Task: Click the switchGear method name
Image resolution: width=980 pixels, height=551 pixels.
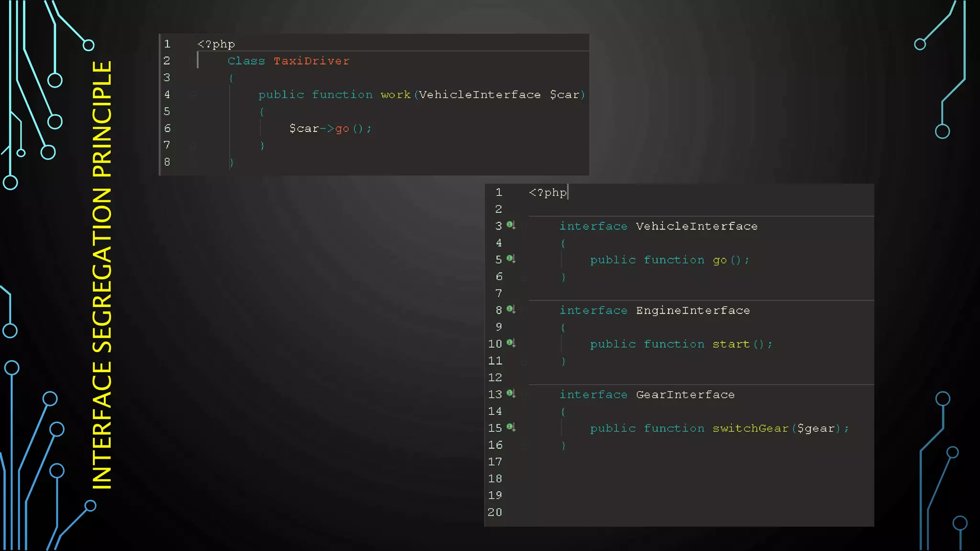Action: (750, 429)
